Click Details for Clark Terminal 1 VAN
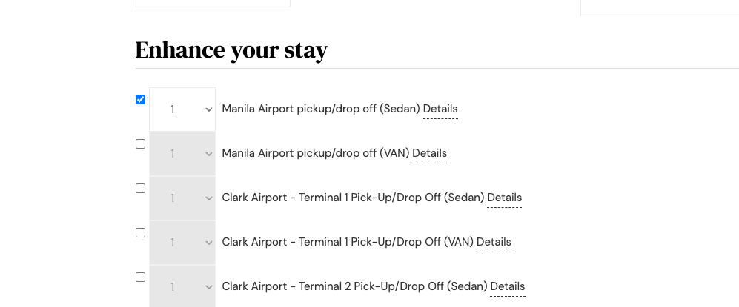 coord(494,242)
